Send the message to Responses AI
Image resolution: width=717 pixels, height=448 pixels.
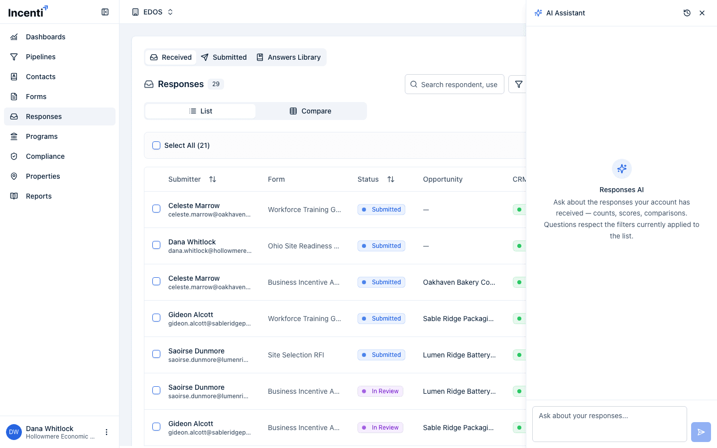[x=701, y=432]
